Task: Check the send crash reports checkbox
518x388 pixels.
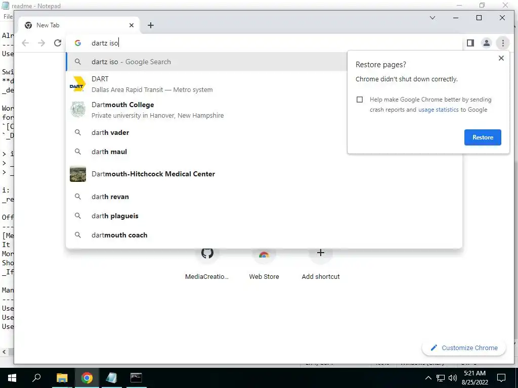Action: click(360, 100)
